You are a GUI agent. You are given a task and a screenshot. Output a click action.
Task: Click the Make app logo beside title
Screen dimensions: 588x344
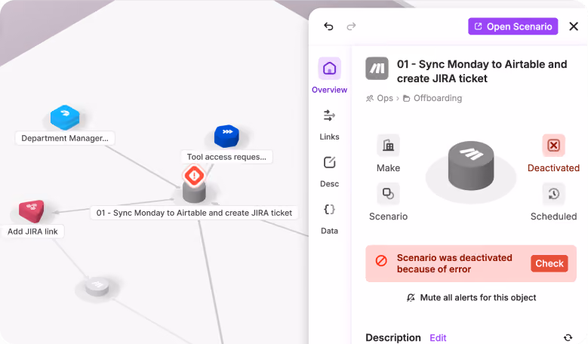377,68
